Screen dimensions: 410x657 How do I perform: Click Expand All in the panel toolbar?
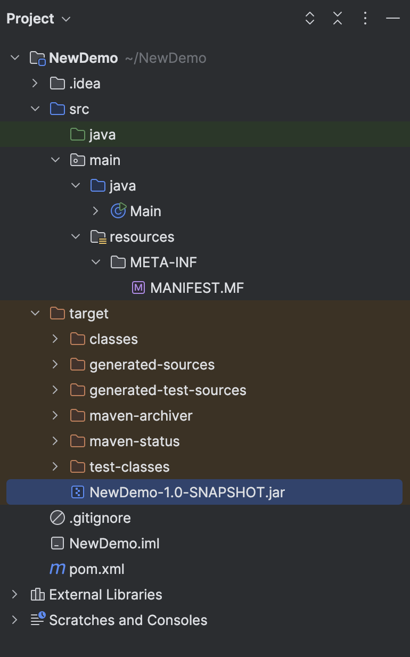point(309,19)
